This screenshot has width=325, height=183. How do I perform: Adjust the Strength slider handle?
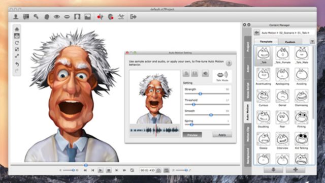200,94
